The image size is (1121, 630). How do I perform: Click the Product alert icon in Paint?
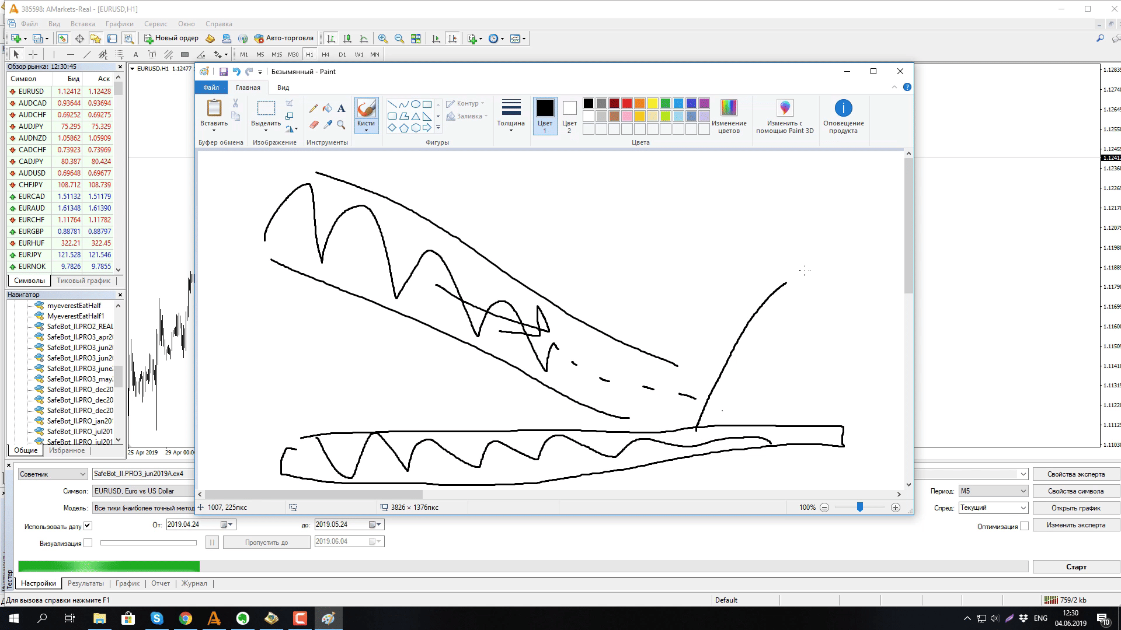[843, 117]
